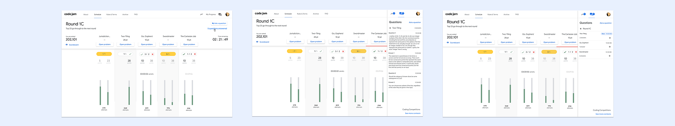Click My Progress in the header
Image resolution: width=675 pixels, height=126 pixels.
click(211, 14)
